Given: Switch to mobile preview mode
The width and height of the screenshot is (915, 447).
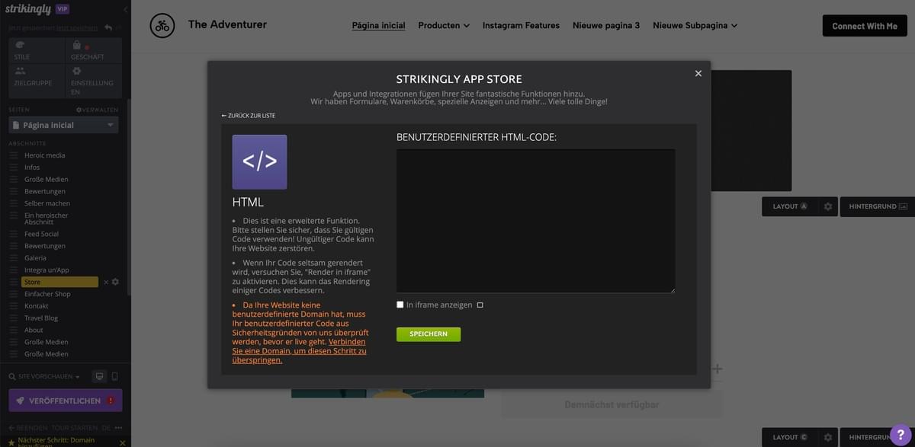Looking at the screenshot, I should (x=115, y=375).
